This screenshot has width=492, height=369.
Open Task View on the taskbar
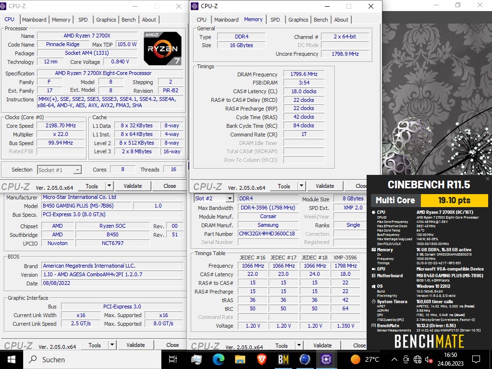(173, 359)
